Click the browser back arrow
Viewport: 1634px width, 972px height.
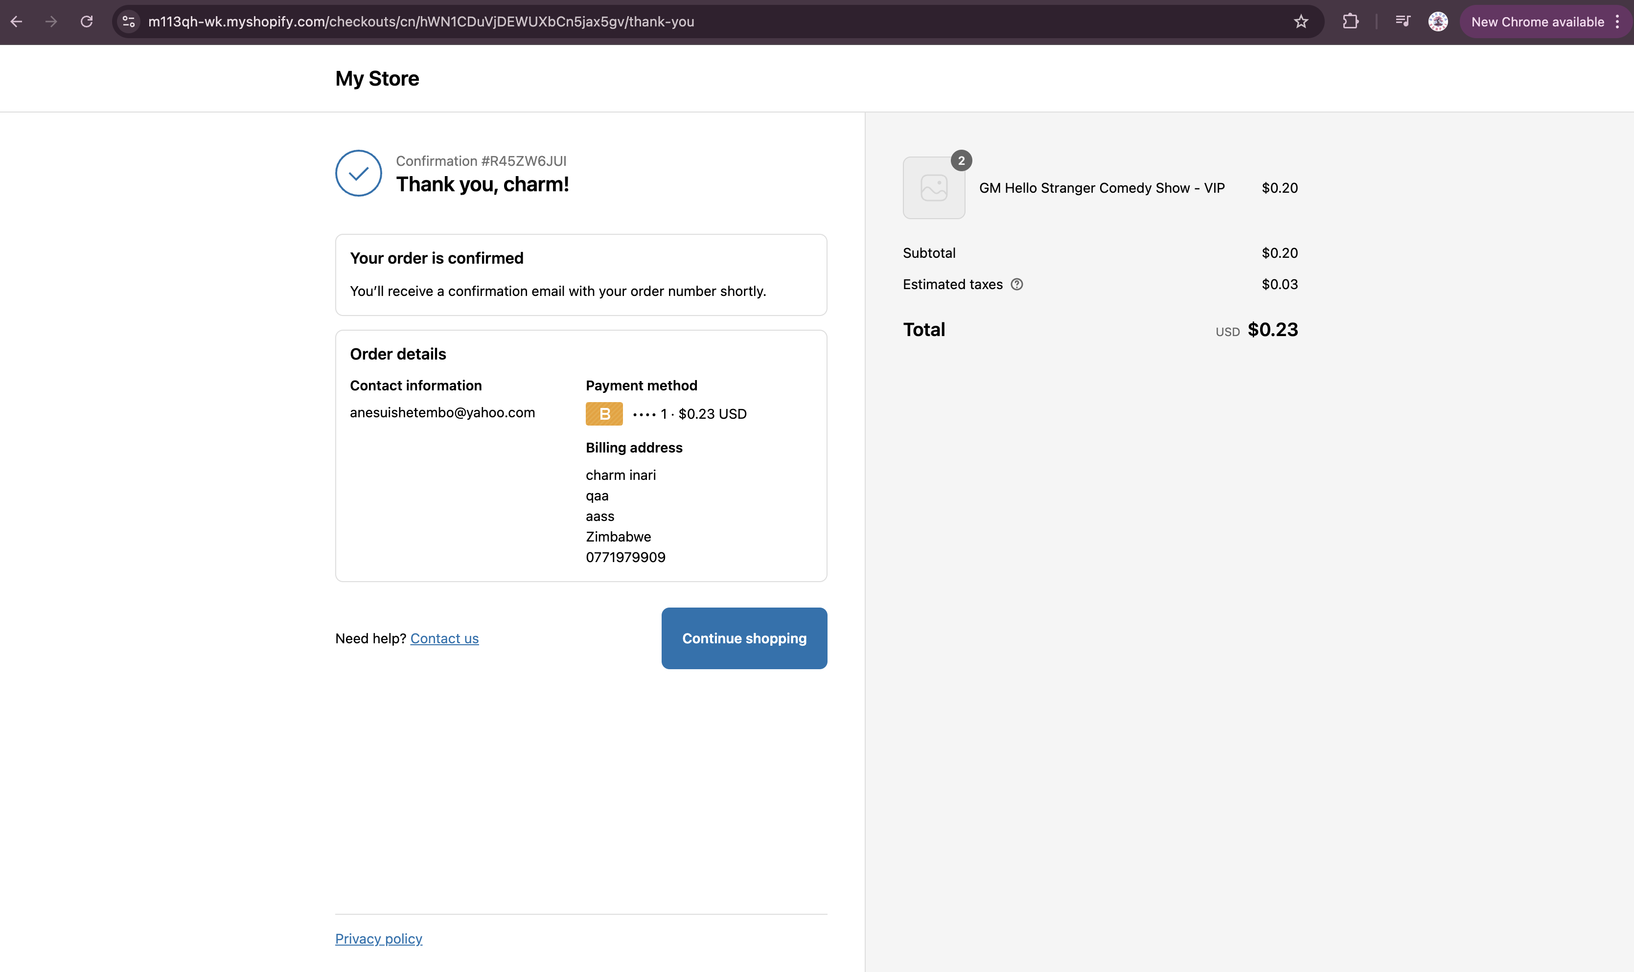point(17,22)
